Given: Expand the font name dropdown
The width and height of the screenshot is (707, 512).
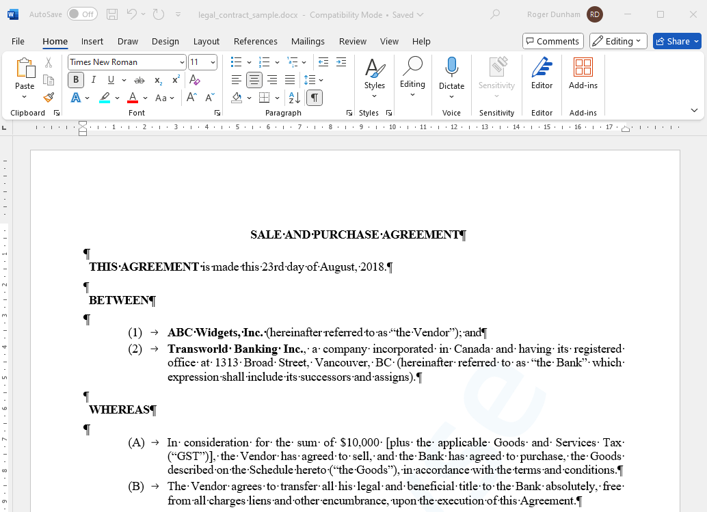Looking at the screenshot, I should click(x=182, y=62).
